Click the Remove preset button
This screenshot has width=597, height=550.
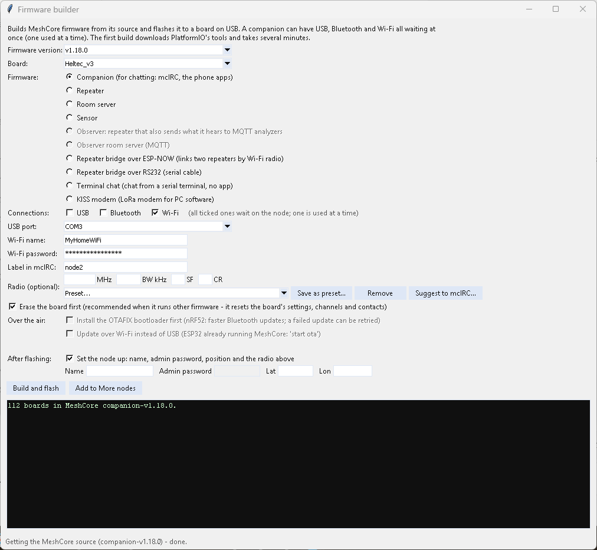380,293
